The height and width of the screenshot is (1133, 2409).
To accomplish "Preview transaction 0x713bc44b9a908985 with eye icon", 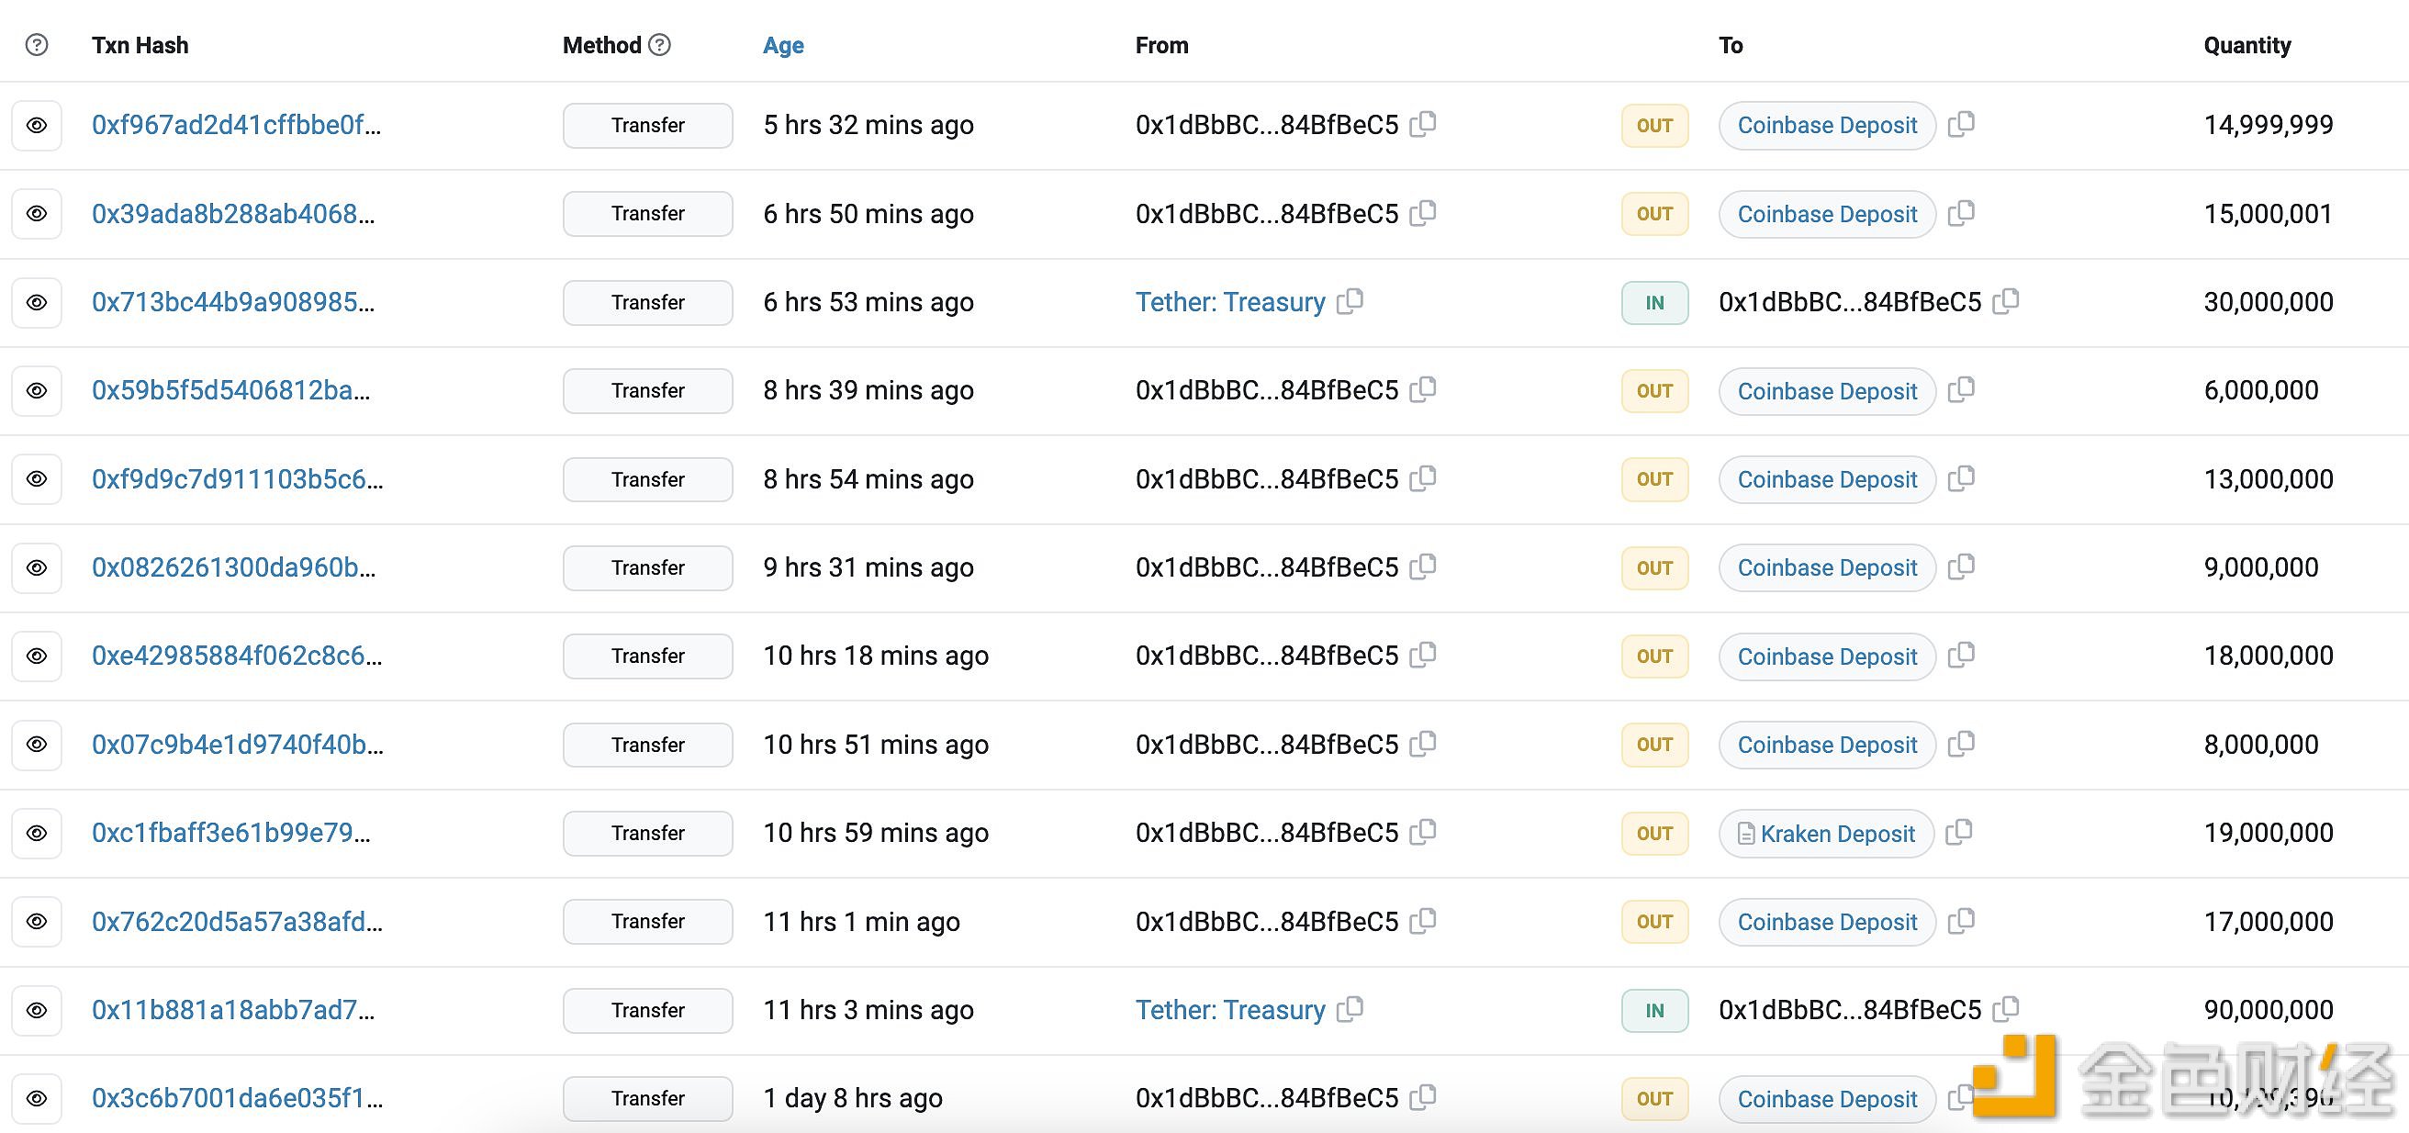I will [x=37, y=302].
